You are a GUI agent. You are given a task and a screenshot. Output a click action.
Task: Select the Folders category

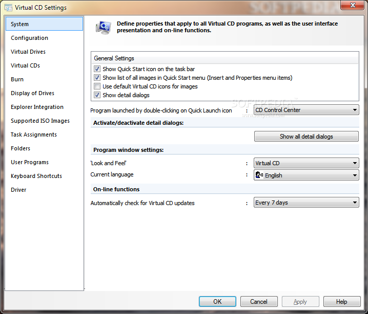(x=45, y=148)
